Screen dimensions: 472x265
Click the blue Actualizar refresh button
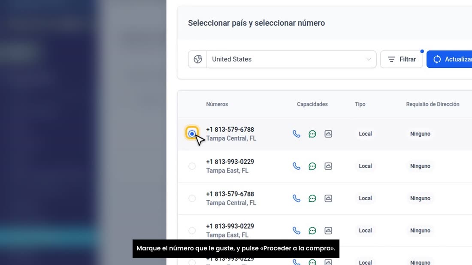tap(449, 59)
